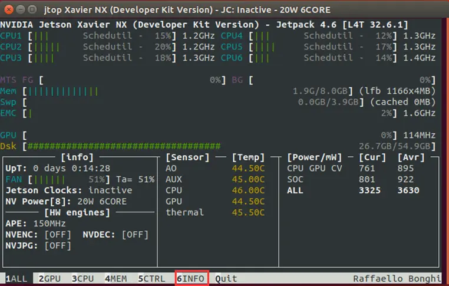This screenshot has height=286, width=449.
Task: Click the AUX temperature 45.00C
Action: [x=248, y=180]
